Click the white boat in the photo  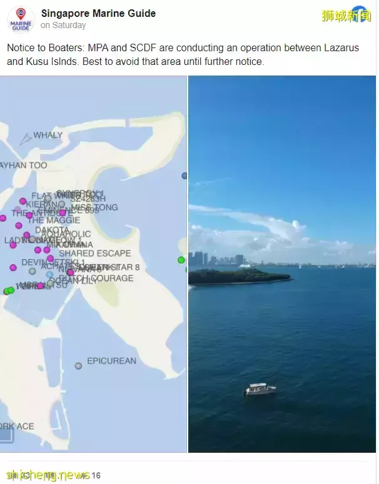click(260, 389)
